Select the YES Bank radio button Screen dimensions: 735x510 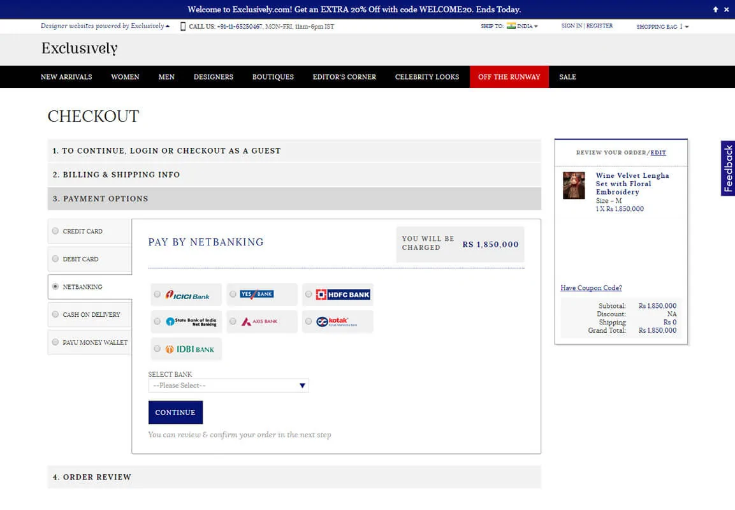click(233, 295)
